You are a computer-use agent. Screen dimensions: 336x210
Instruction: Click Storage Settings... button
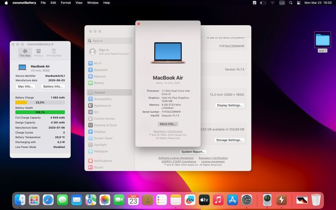[x=229, y=140]
